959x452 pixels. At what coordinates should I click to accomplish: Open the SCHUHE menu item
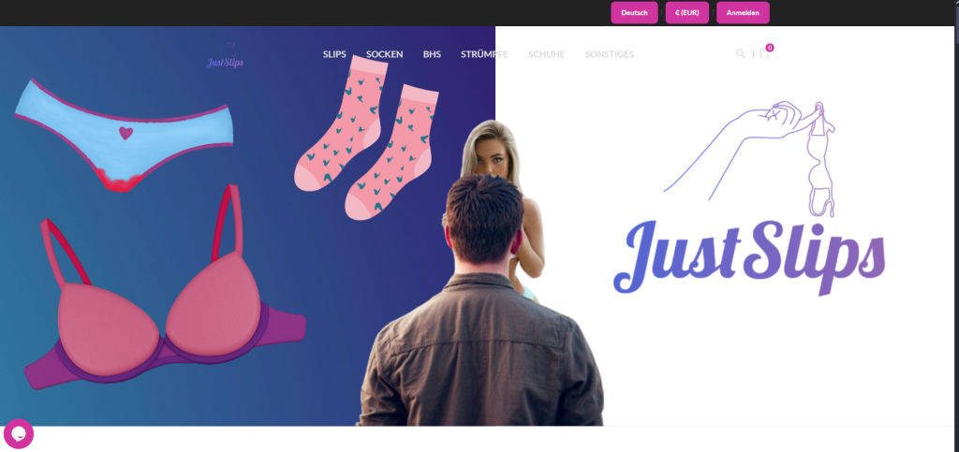546,54
